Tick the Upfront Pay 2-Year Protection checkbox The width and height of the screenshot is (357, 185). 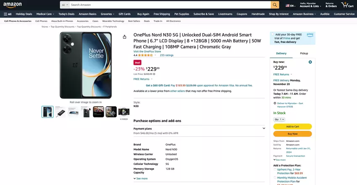point(275,169)
